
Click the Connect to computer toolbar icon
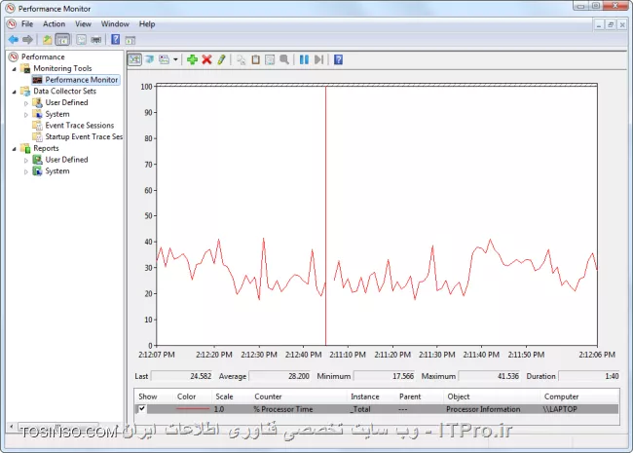[96, 40]
